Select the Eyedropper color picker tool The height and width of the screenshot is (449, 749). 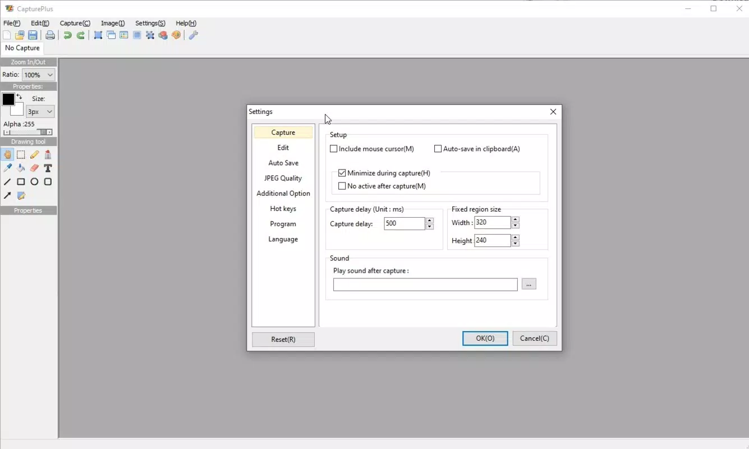[7, 168]
